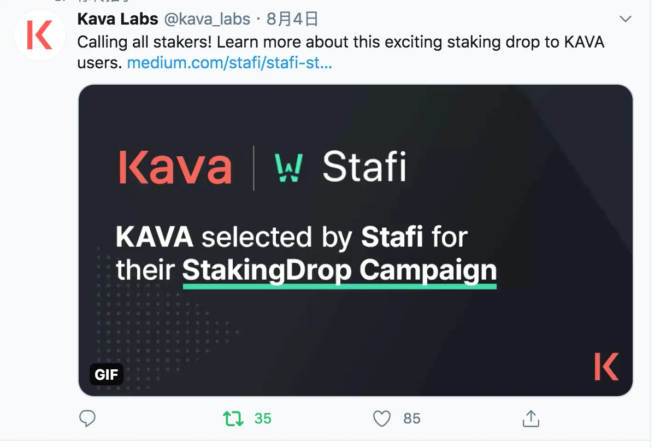The height and width of the screenshot is (448, 672).
Task: Play the Kava Stafi GIF preview
Action: (x=355, y=240)
